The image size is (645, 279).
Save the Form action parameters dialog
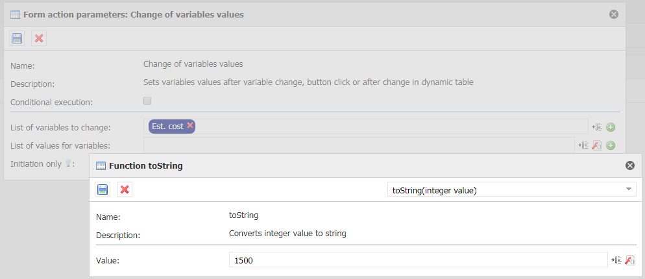[17, 38]
